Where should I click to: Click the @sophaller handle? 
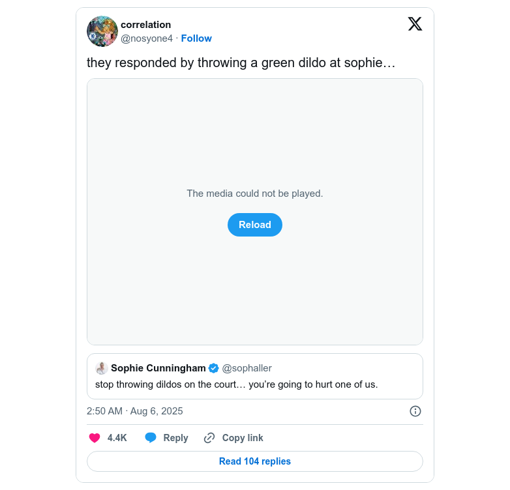tap(247, 368)
